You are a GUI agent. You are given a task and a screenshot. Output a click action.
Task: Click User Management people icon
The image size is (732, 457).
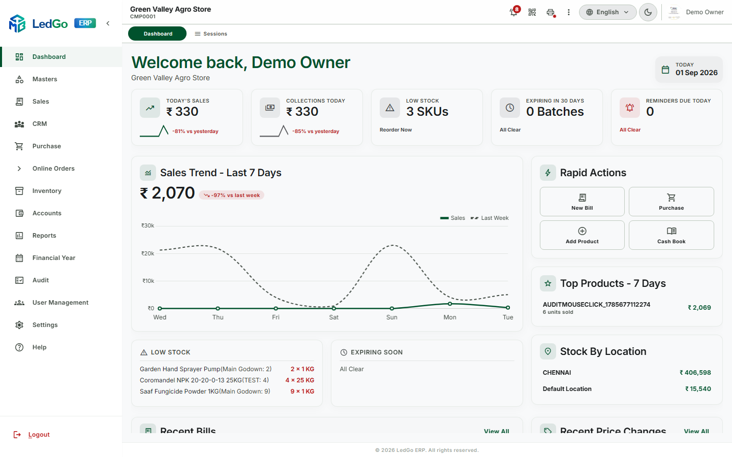click(19, 303)
